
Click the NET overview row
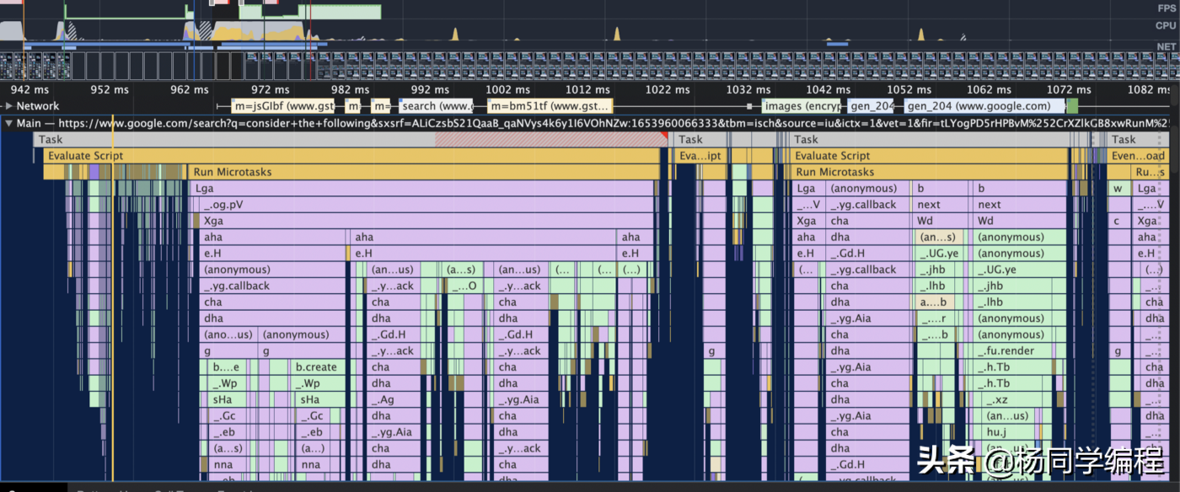pos(590,45)
